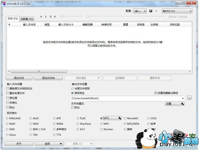Skip to next track icon
The image size is (199, 150).
pyautogui.click(x=55, y=17)
